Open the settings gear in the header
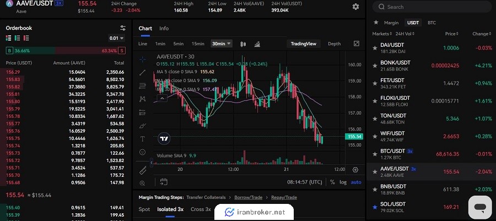This screenshot has height=221, width=496. [x=355, y=7]
